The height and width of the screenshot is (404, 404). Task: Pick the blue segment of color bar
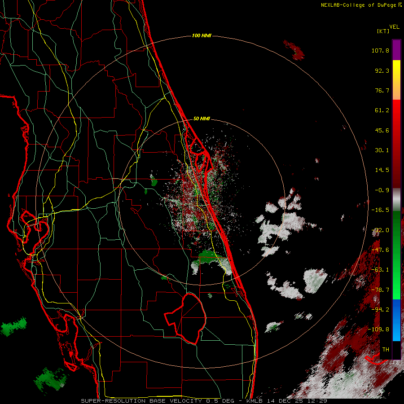(396, 320)
